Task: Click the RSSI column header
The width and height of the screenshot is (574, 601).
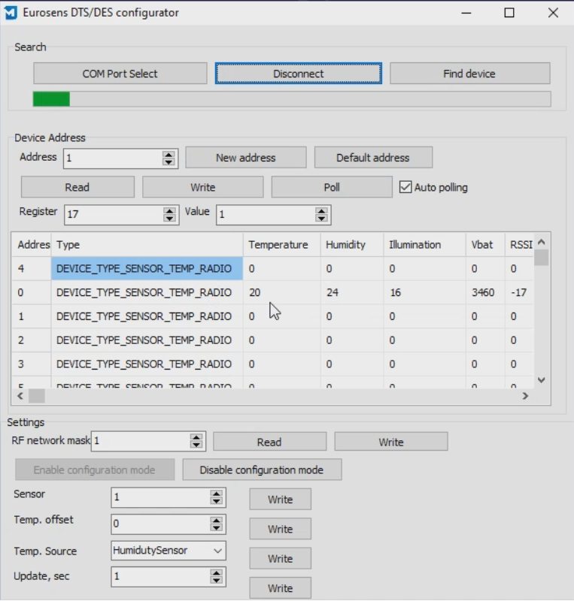Action: 520,245
